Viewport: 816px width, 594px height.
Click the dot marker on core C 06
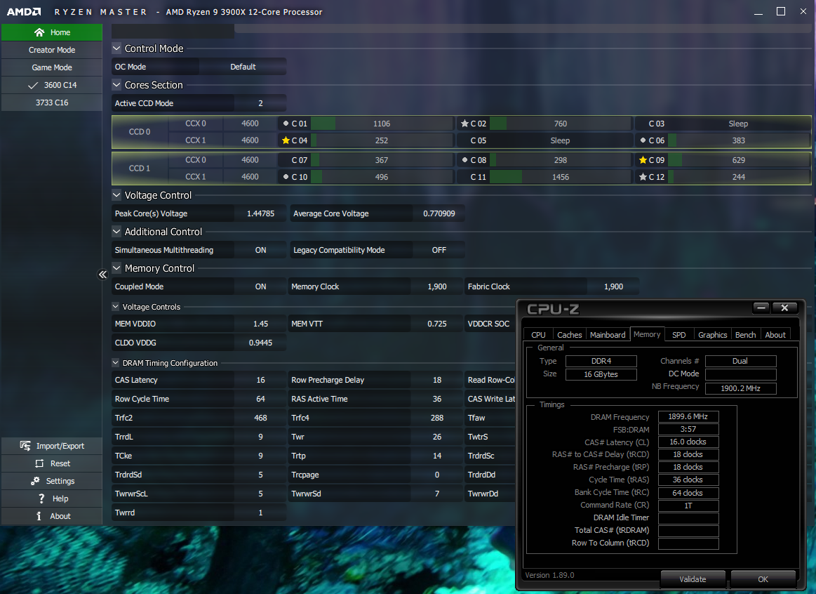pyautogui.click(x=643, y=140)
